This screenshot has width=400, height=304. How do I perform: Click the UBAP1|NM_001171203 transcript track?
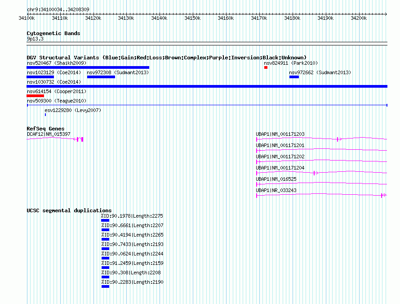[x=321, y=139]
